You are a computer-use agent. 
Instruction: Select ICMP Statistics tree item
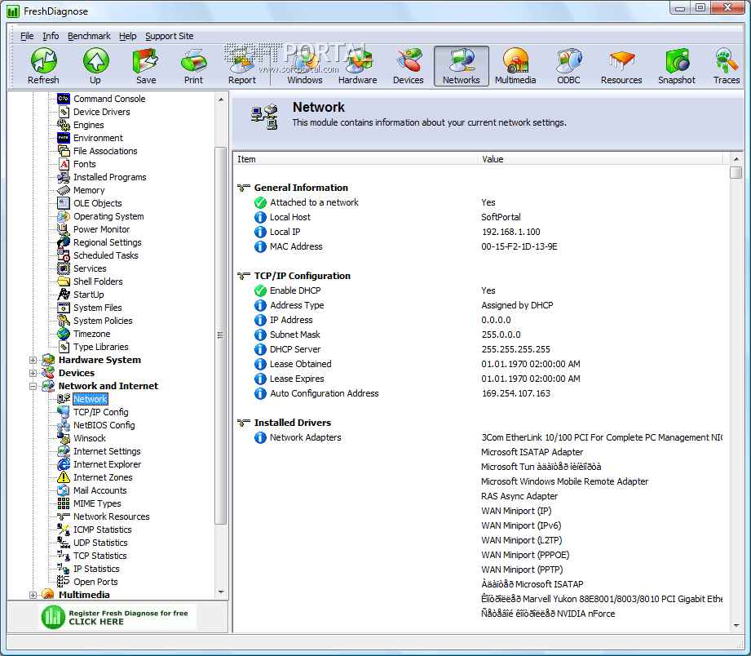click(x=95, y=530)
